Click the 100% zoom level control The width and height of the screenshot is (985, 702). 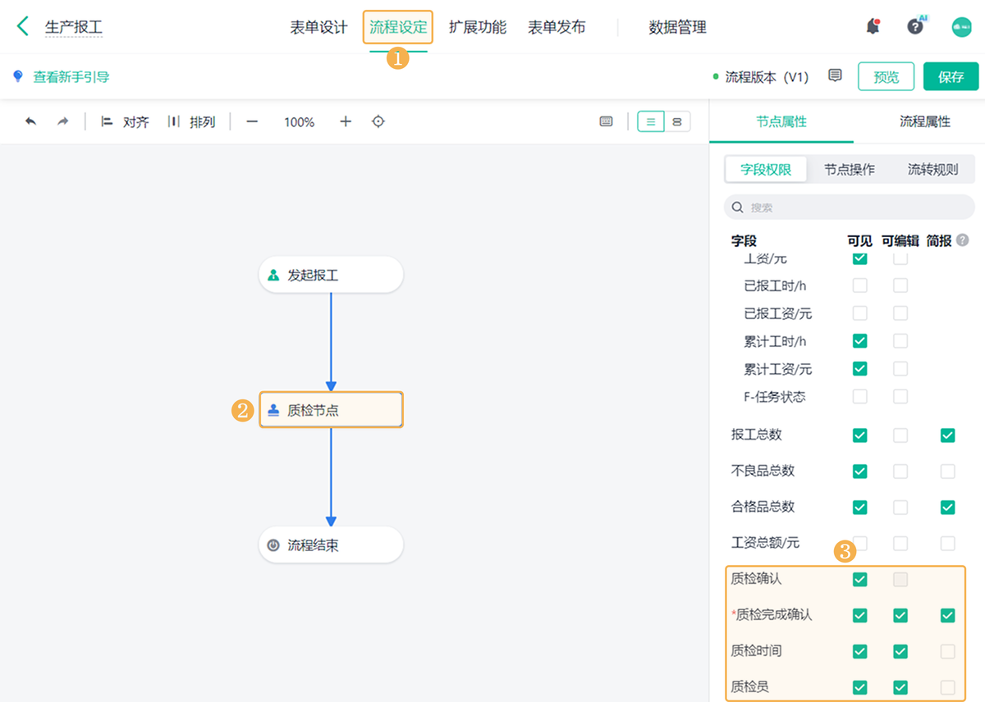tap(299, 121)
